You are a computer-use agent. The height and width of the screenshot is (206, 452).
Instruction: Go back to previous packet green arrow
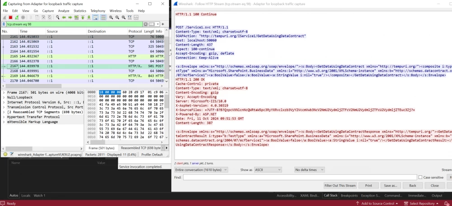pyautogui.click(x=64, y=18)
